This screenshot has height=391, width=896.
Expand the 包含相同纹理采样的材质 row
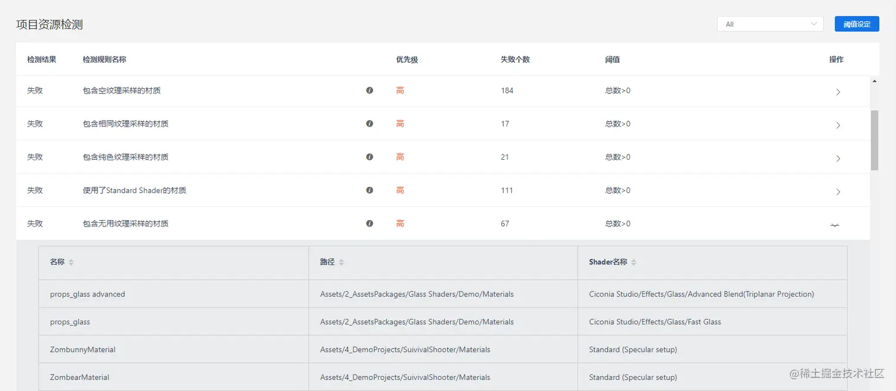[x=838, y=125]
